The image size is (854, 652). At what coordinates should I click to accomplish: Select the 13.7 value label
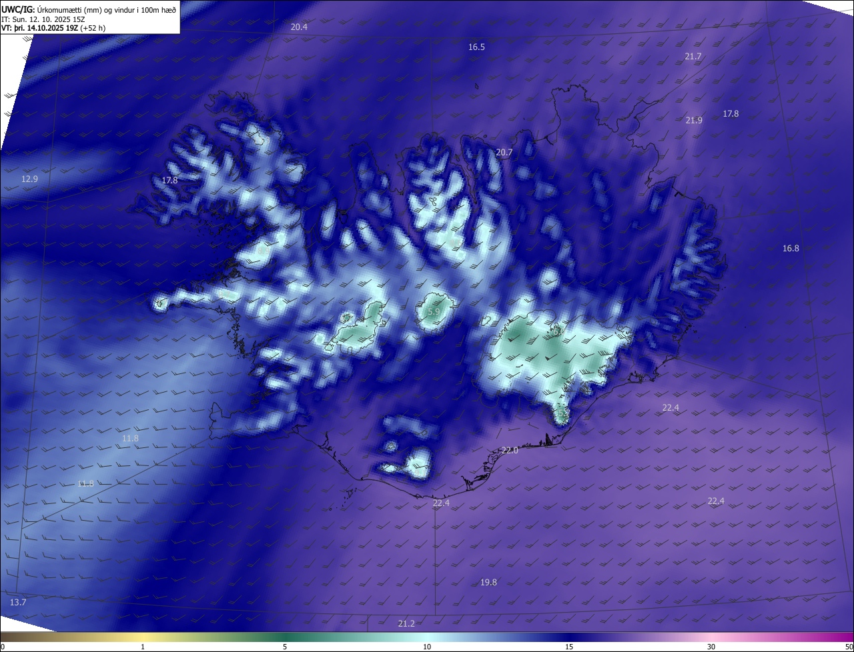click(x=18, y=603)
